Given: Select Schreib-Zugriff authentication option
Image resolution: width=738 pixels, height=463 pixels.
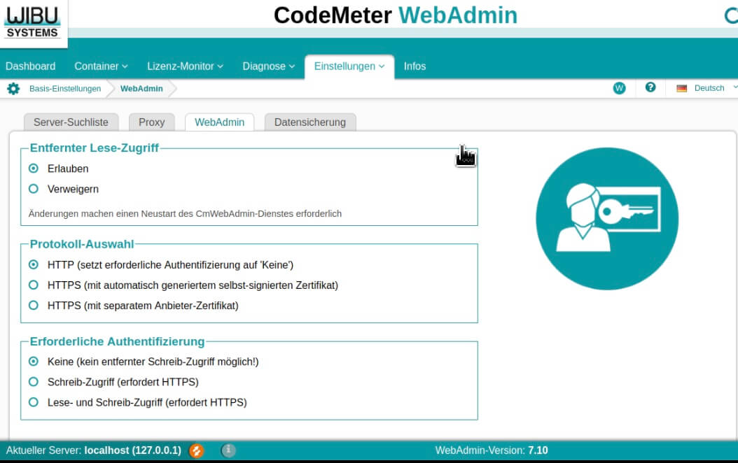Looking at the screenshot, I should (x=34, y=382).
